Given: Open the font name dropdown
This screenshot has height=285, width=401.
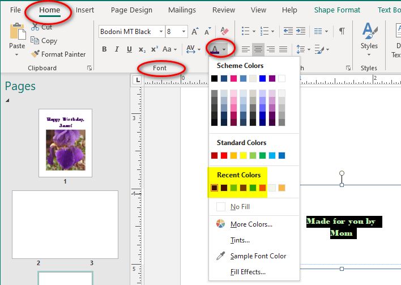Looking at the screenshot, I should pyautogui.click(x=161, y=32).
